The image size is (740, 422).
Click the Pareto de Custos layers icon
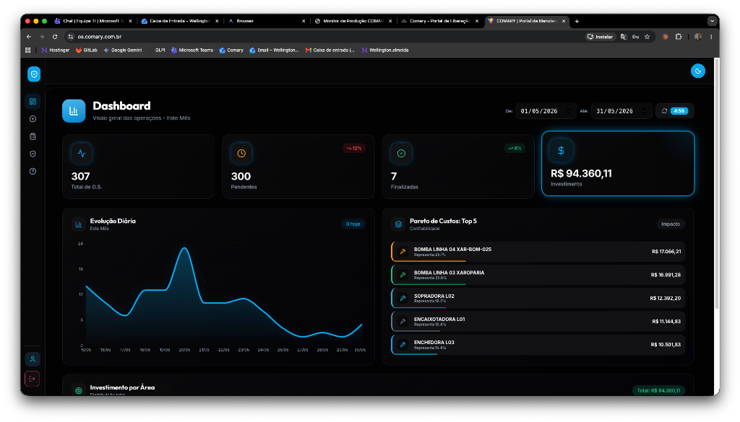pos(398,224)
